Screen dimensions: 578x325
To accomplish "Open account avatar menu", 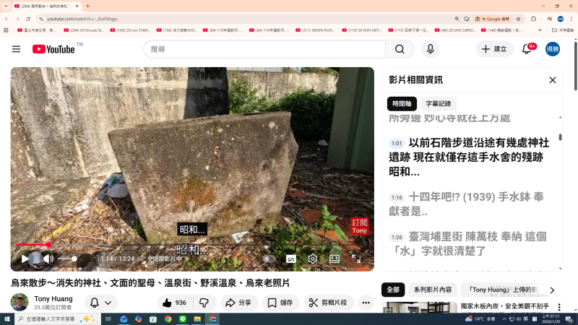I will 553,49.
